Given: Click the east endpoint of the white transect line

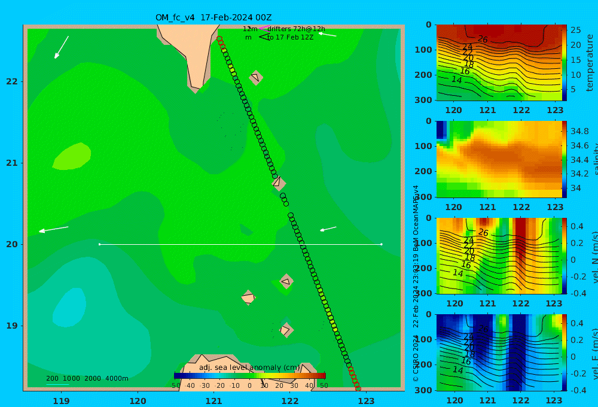Looking at the screenshot, I should 382,244.
